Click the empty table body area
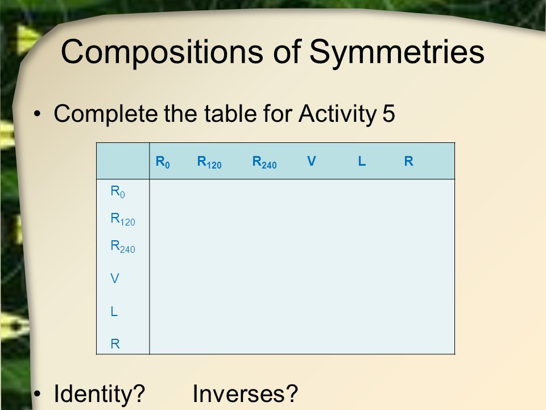 (x=302, y=266)
